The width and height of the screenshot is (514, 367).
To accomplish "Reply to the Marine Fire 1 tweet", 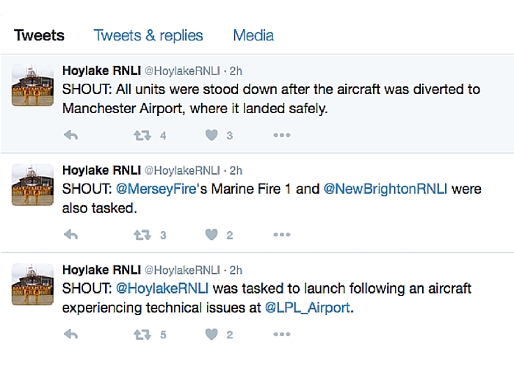I will 70,235.
